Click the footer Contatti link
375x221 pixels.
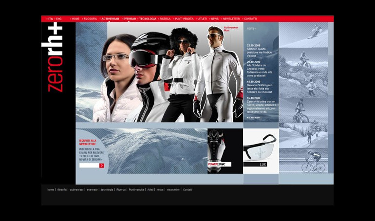[x=187, y=189]
